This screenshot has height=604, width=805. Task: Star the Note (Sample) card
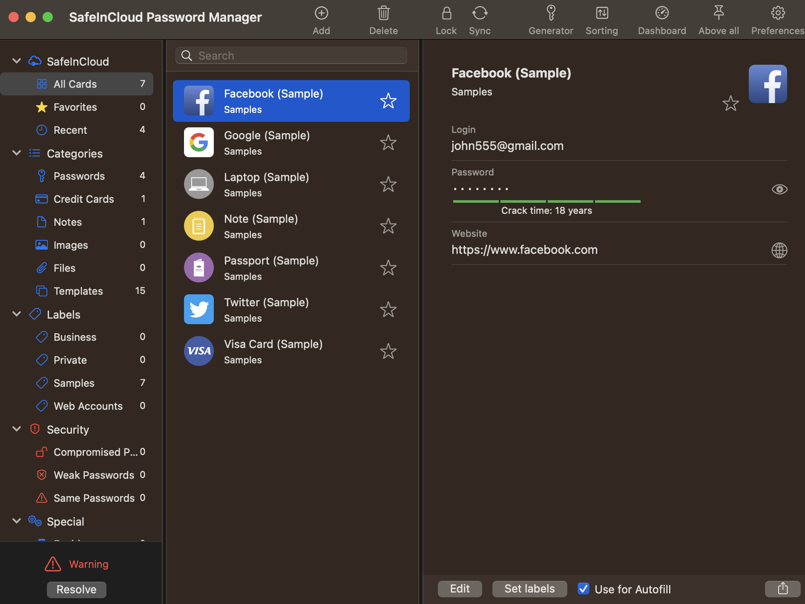(x=388, y=226)
